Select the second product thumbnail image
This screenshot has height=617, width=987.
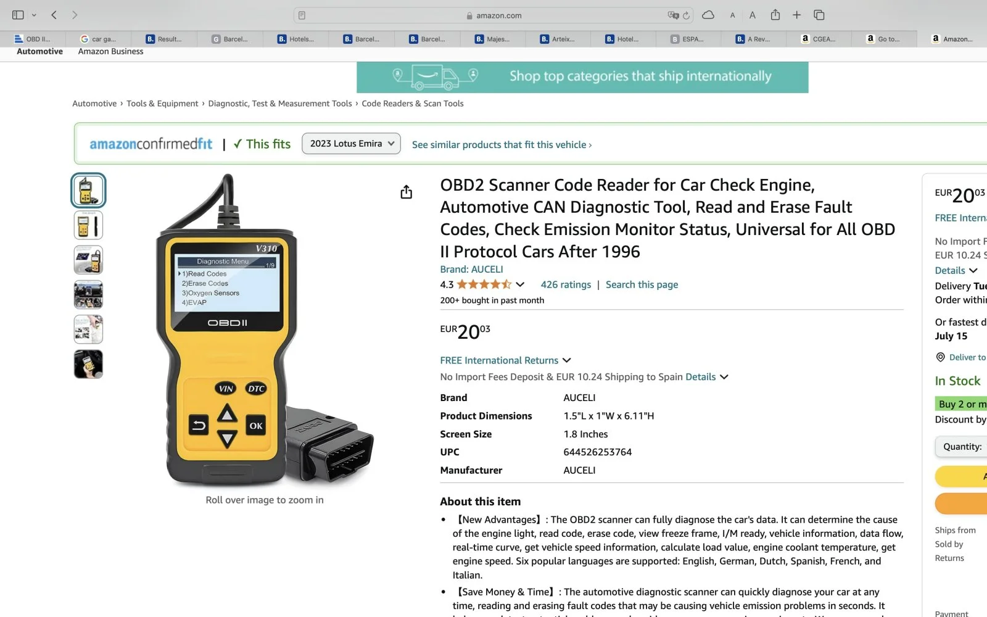pos(88,225)
